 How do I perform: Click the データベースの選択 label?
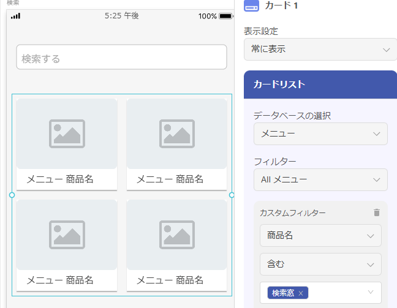point(292,116)
